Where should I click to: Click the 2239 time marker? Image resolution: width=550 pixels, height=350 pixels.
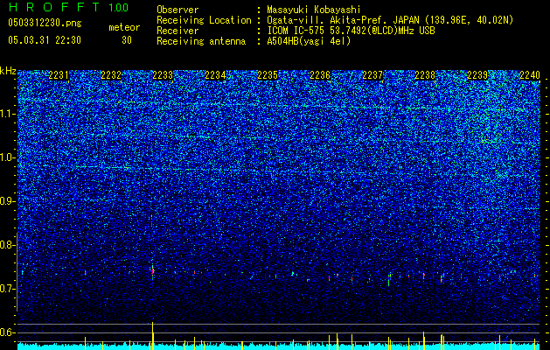tap(477, 75)
